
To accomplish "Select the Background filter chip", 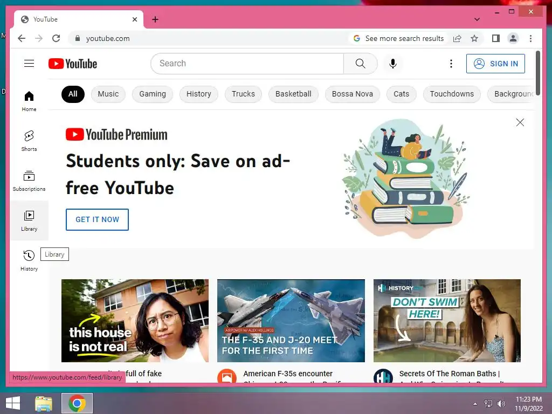I will [x=512, y=94].
